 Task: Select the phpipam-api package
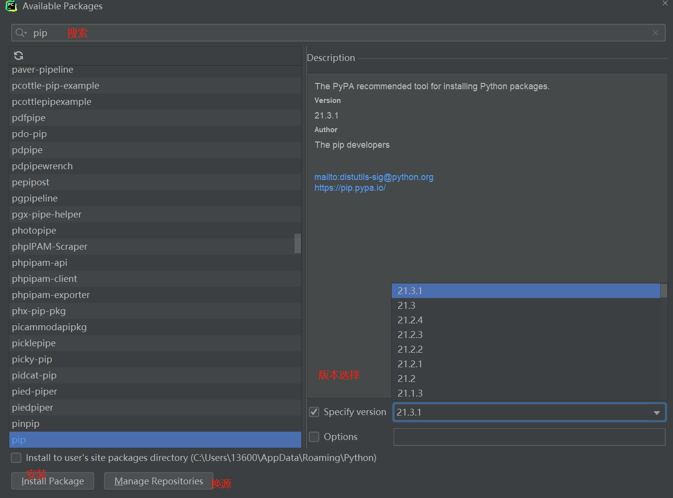coord(155,263)
